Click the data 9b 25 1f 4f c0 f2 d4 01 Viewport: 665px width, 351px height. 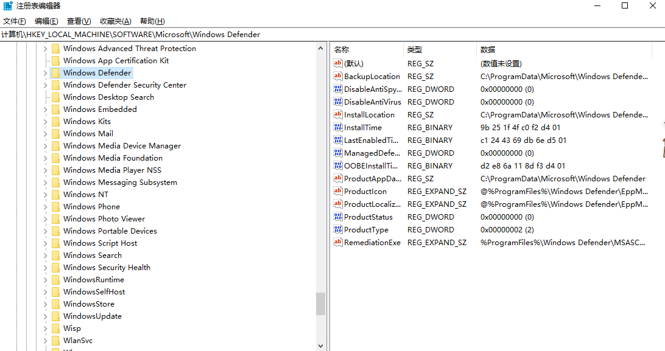pos(520,128)
